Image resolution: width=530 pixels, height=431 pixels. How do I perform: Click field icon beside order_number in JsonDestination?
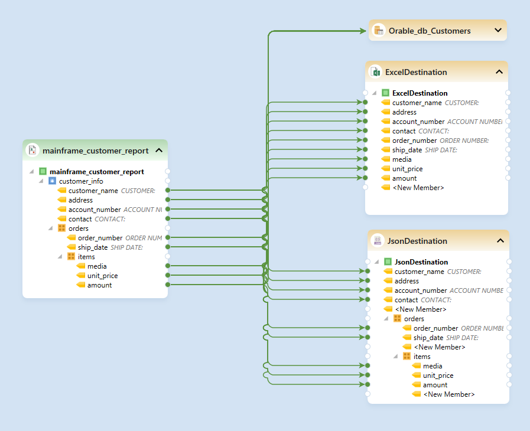pos(407,328)
